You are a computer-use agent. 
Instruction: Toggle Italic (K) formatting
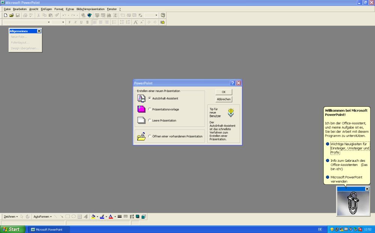click(x=75, y=22)
